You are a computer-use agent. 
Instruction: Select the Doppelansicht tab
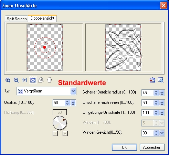[x=42, y=18]
